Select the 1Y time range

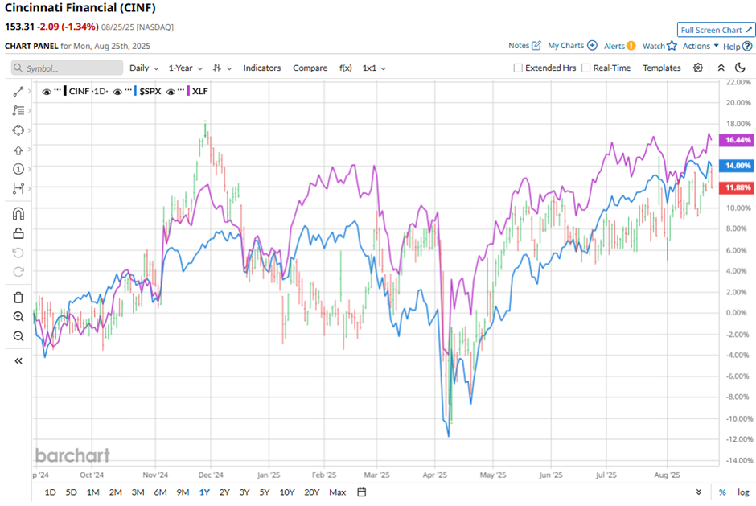[204, 492]
